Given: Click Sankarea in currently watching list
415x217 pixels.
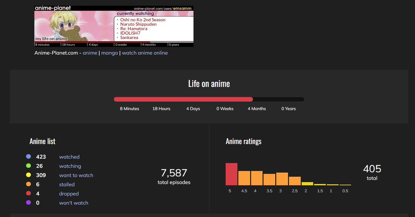Looking at the screenshot, I should [129, 38].
